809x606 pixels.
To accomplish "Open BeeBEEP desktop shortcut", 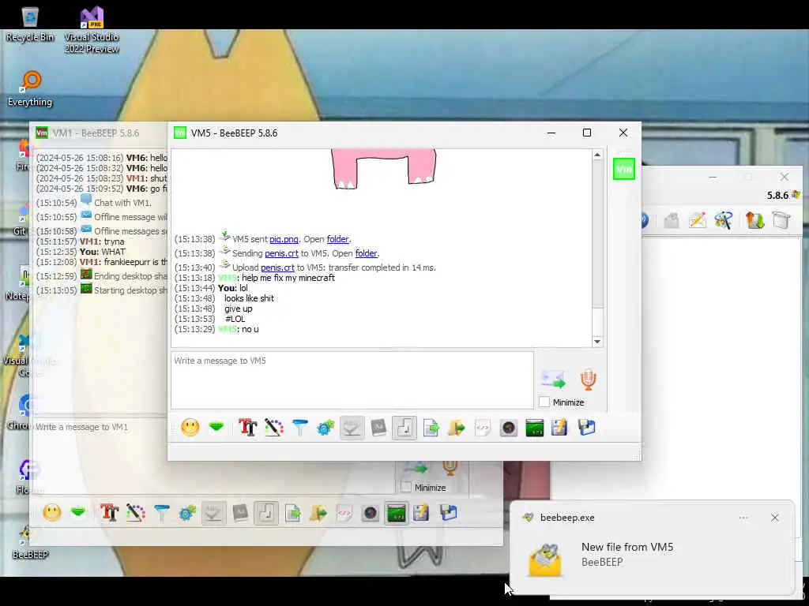I will click(x=30, y=543).
